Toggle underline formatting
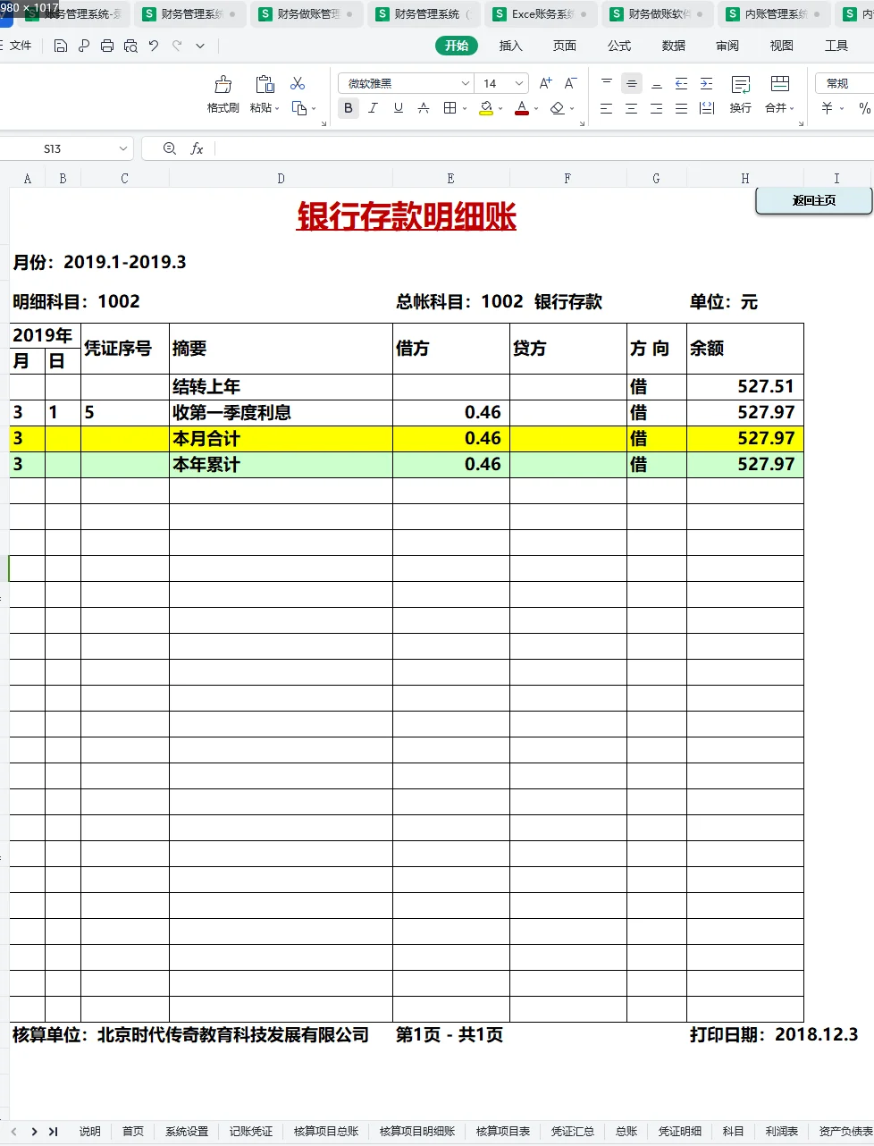Screen dimensions: 874x1146 tap(398, 108)
